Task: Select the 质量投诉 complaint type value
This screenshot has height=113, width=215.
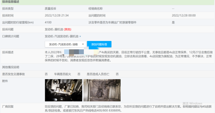Action: [50, 9]
